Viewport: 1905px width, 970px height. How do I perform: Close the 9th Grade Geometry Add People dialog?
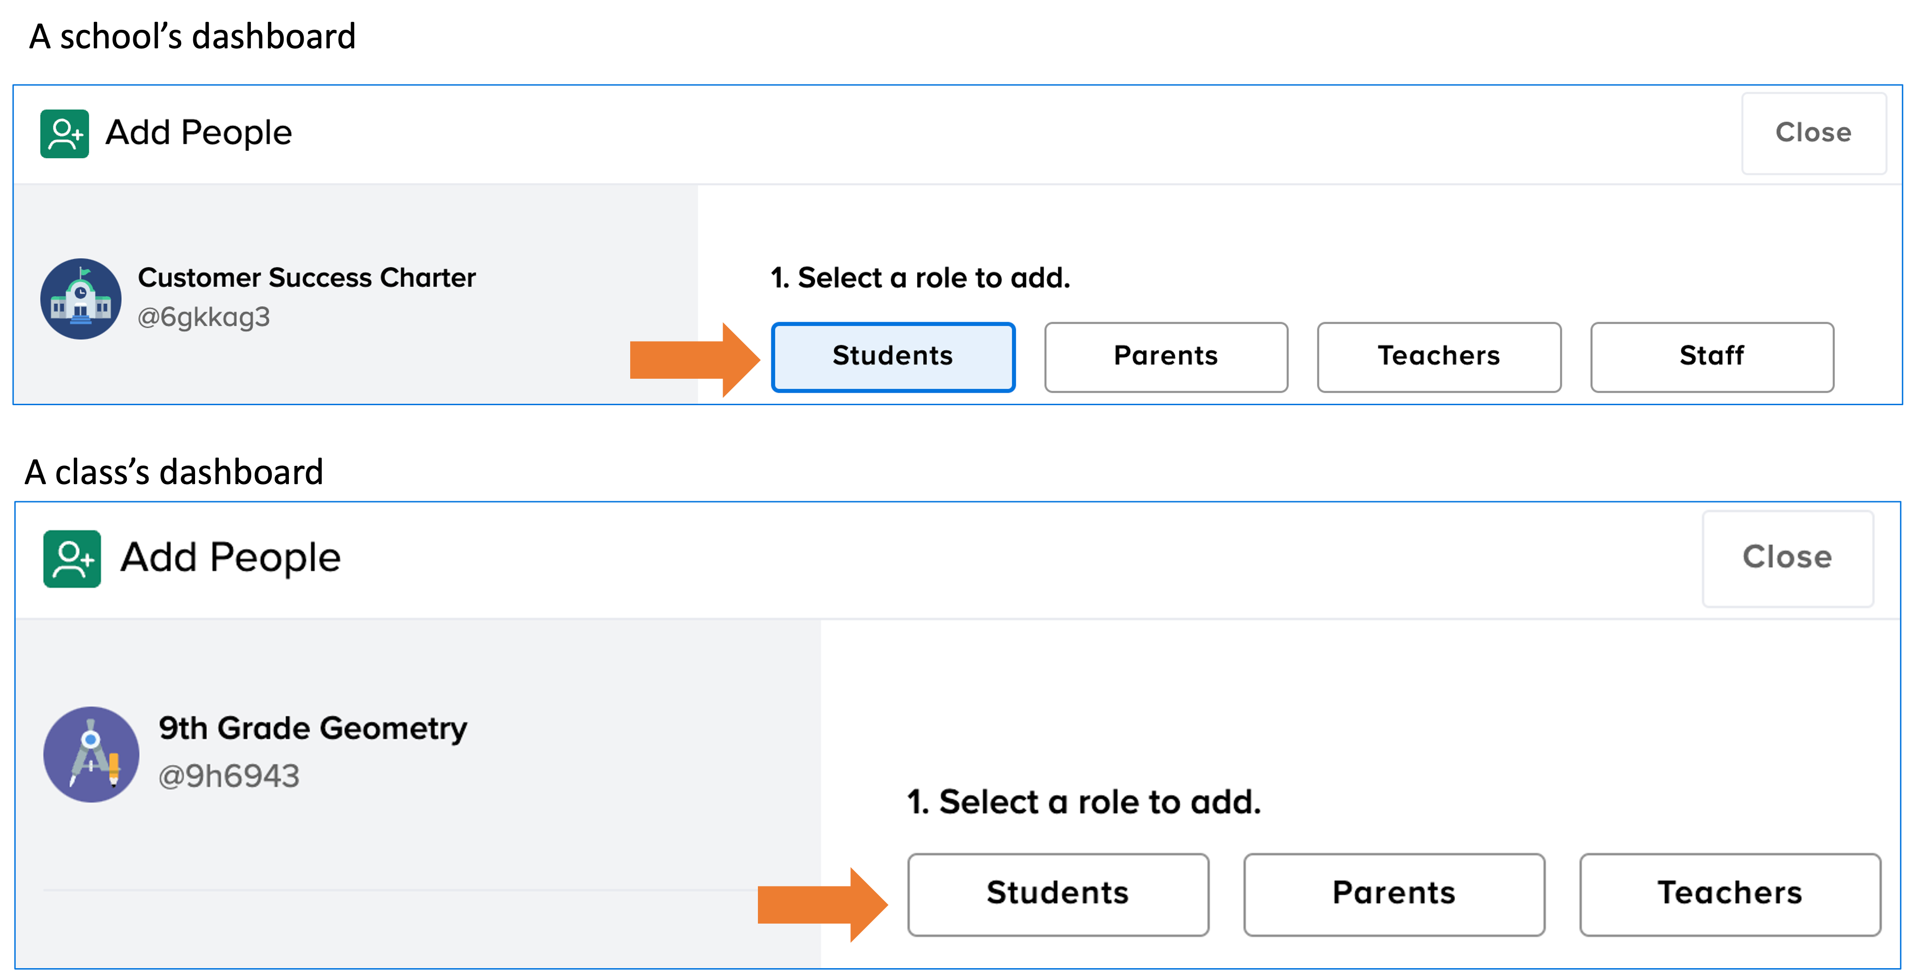(x=1787, y=557)
